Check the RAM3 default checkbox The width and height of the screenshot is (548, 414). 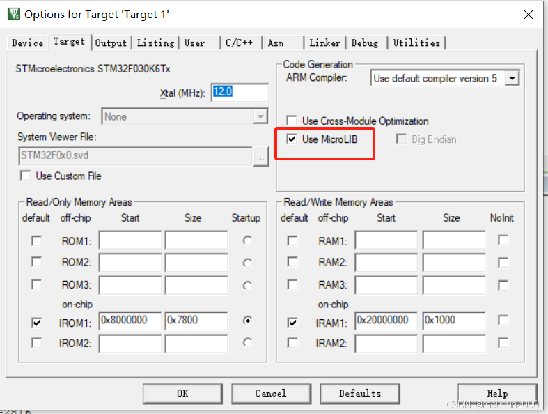[x=292, y=284]
